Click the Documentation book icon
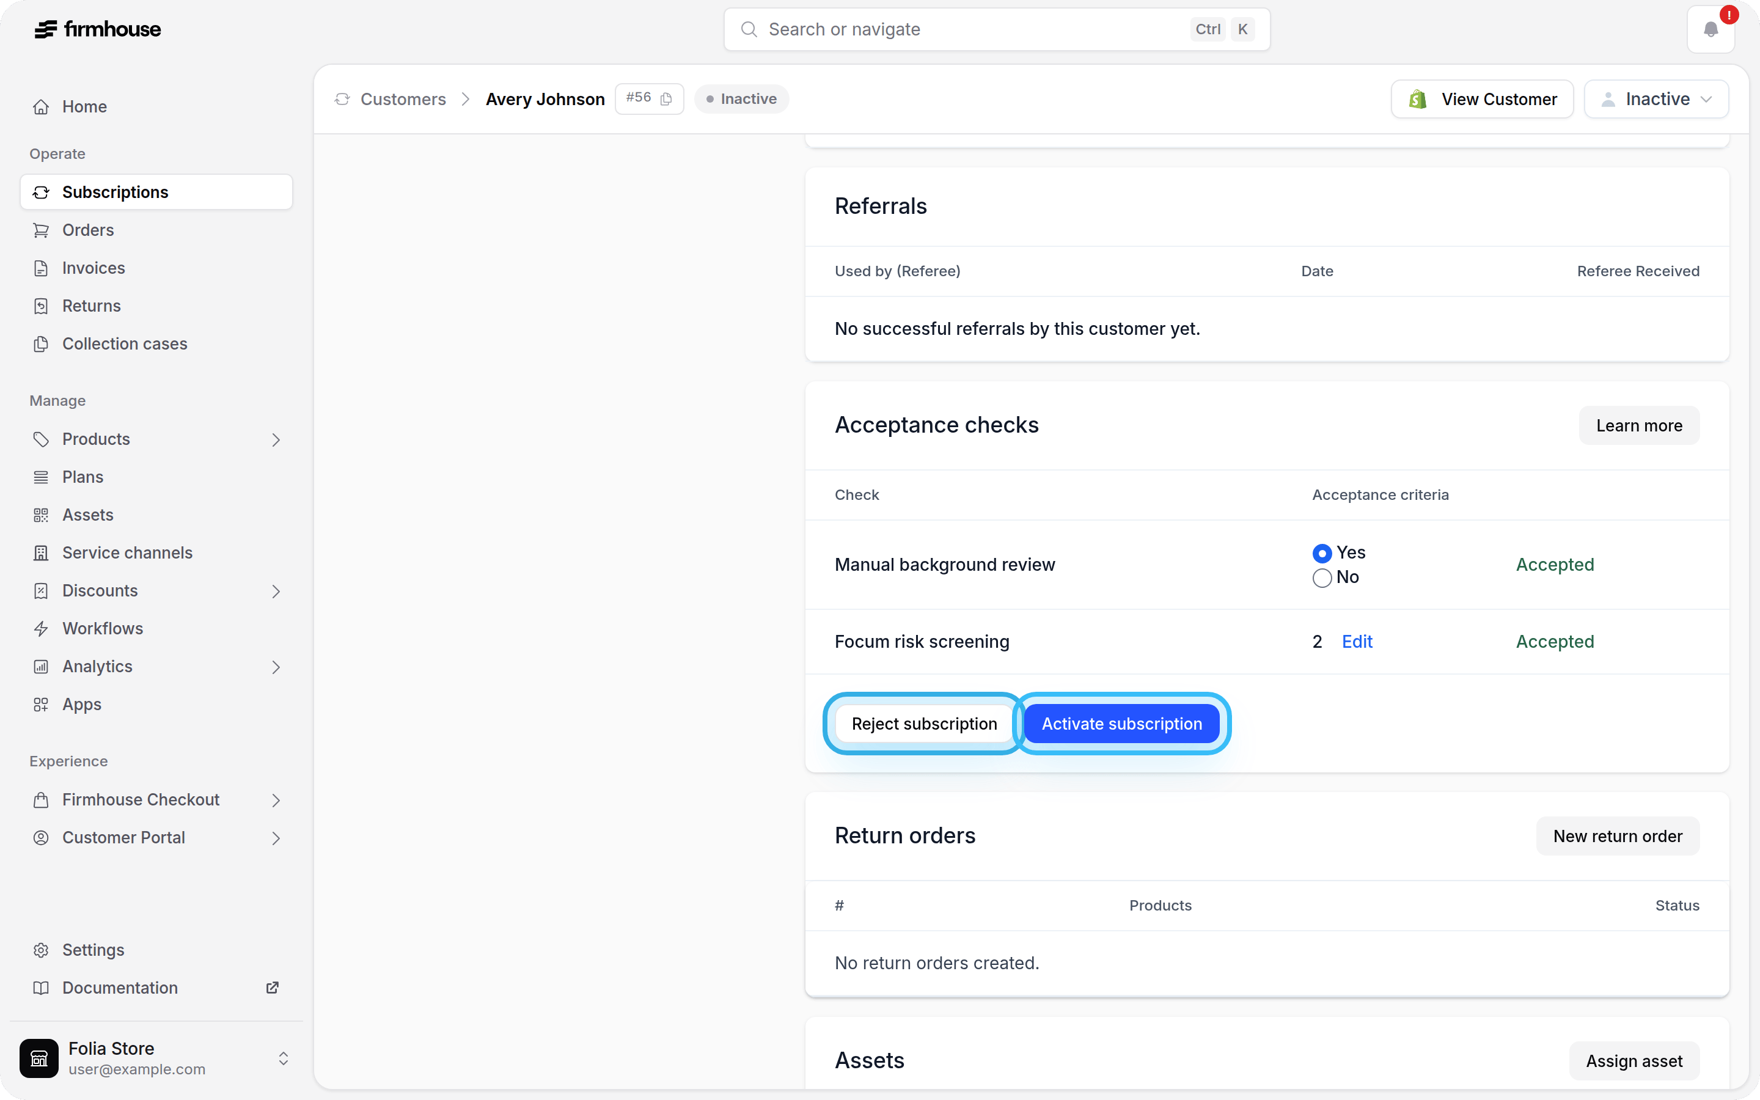Screen dimensions: 1760x1100 tap(41, 988)
